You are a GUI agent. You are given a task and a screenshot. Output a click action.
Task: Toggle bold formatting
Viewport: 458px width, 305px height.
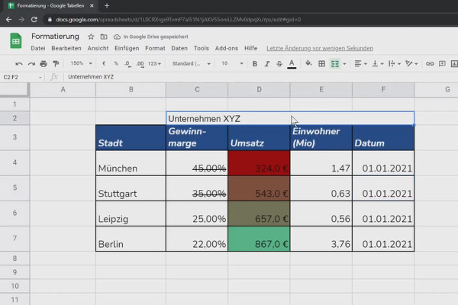click(x=255, y=63)
